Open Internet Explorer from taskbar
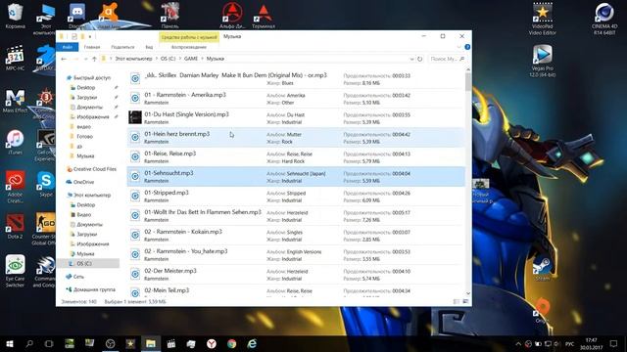Image resolution: width=627 pixels, height=352 pixels. tap(252, 343)
